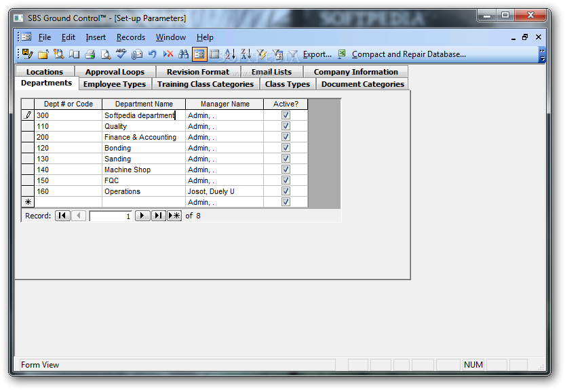Switch to the Class Types tab
This screenshot has height=390, width=565.
coord(288,84)
